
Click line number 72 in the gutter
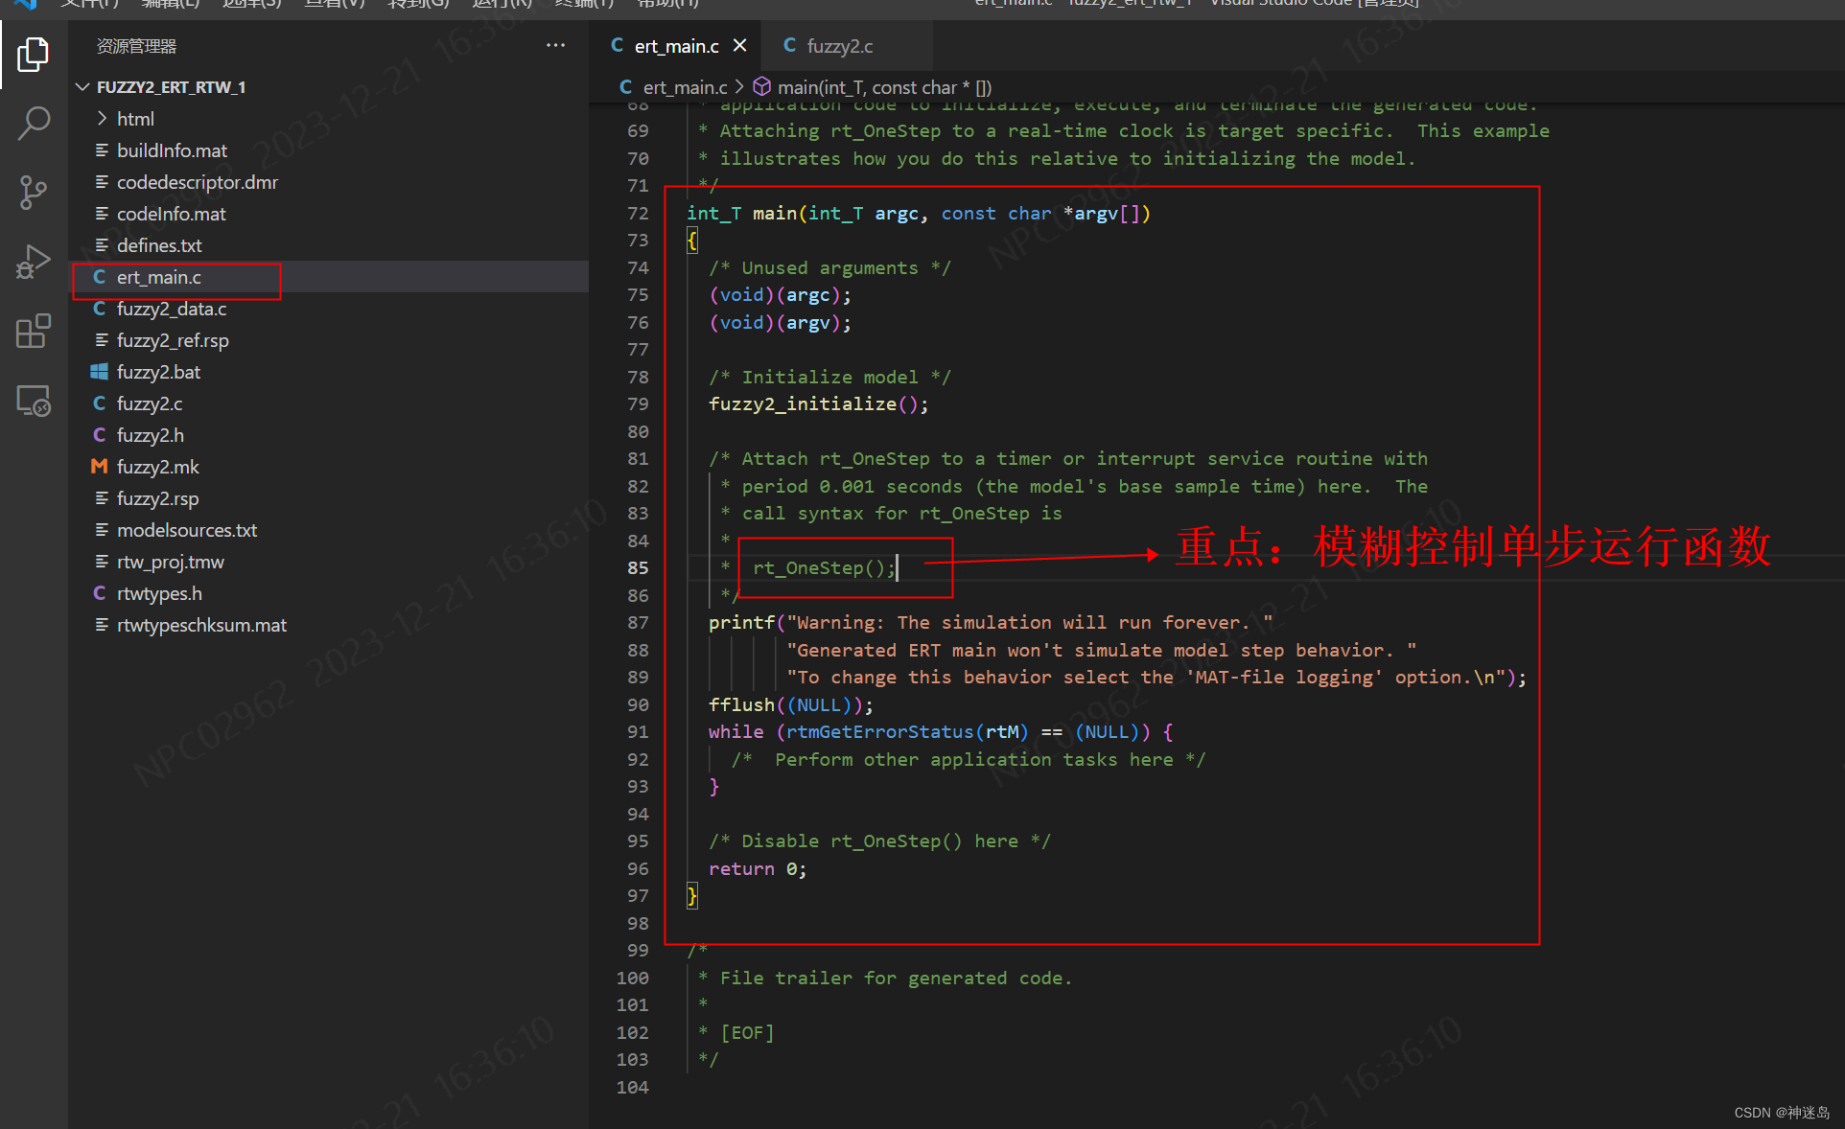(x=638, y=214)
